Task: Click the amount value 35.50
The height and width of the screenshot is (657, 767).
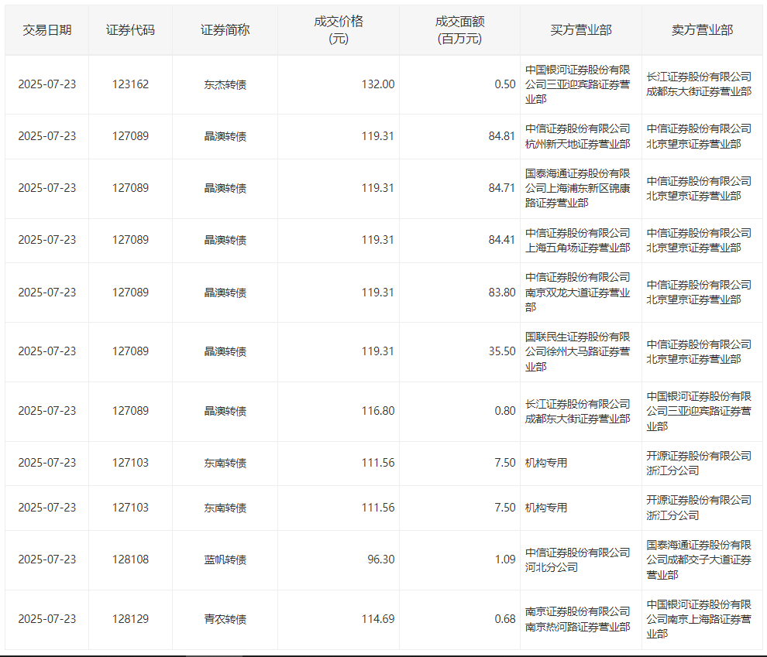Action: pos(502,351)
